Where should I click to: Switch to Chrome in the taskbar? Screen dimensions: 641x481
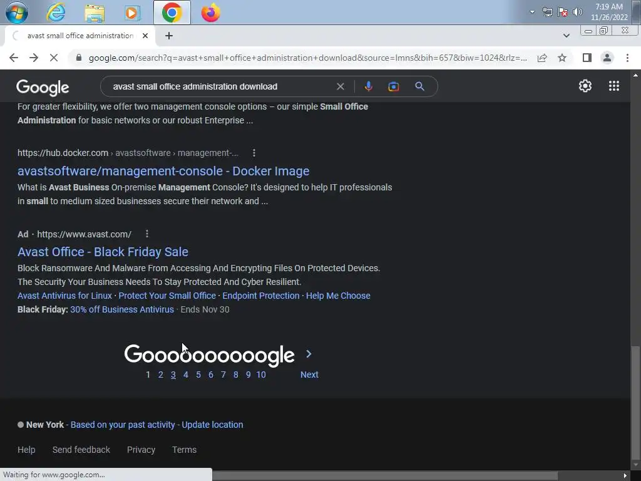(x=172, y=13)
